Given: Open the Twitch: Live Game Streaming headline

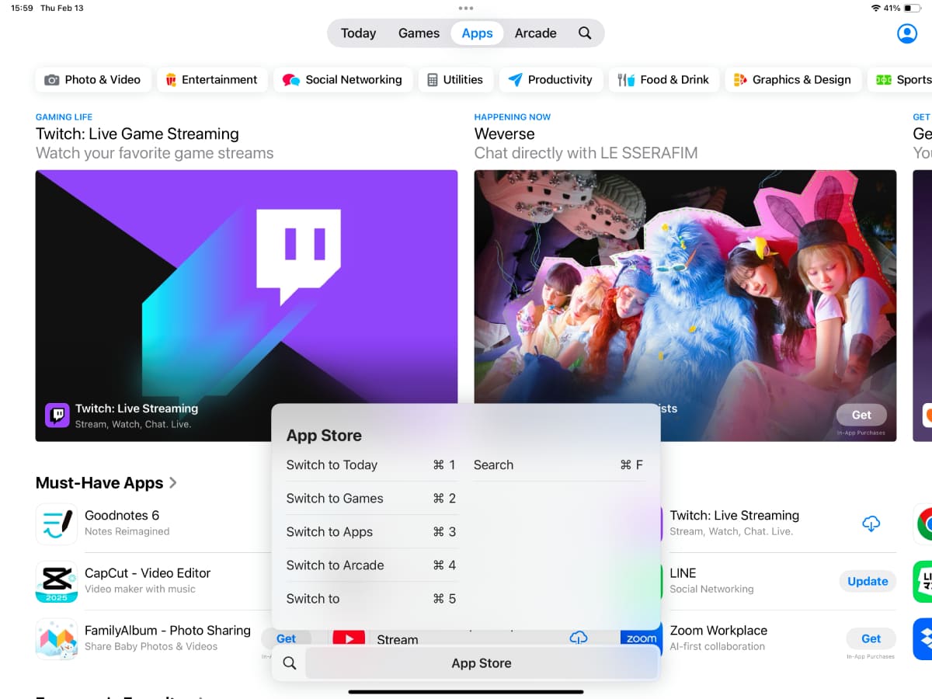Looking at the screenshot, I should (137, 134).
